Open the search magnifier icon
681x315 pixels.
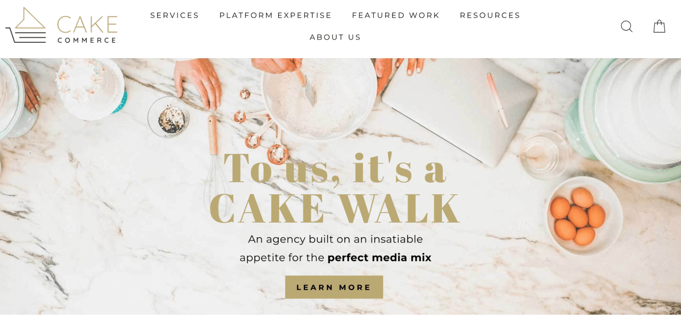pos(626,26)
